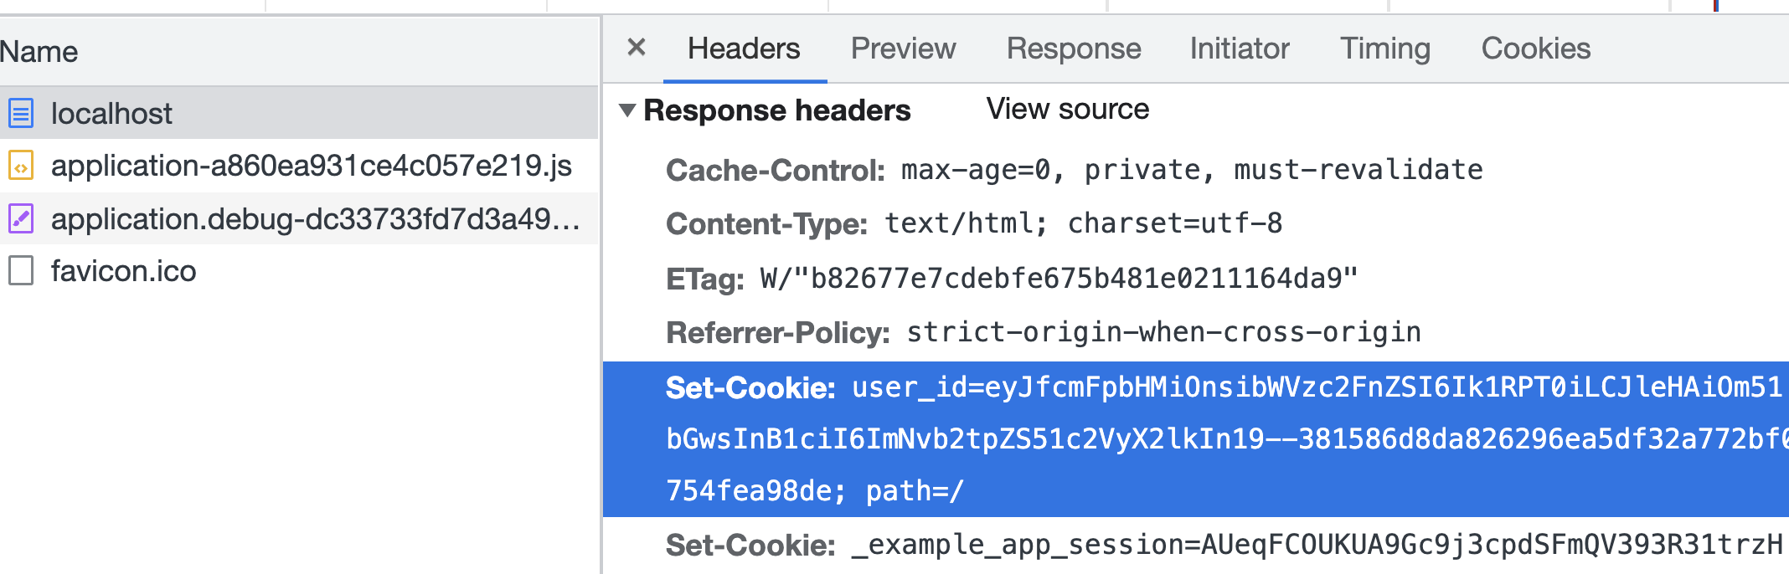The image size is (1789, 574).
Task: Click the ETag header value
Action: pos(1059,279)
